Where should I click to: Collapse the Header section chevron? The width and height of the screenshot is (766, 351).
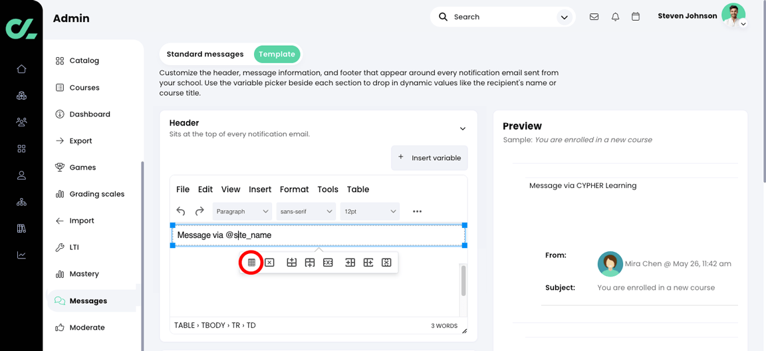tap(463, 128)
